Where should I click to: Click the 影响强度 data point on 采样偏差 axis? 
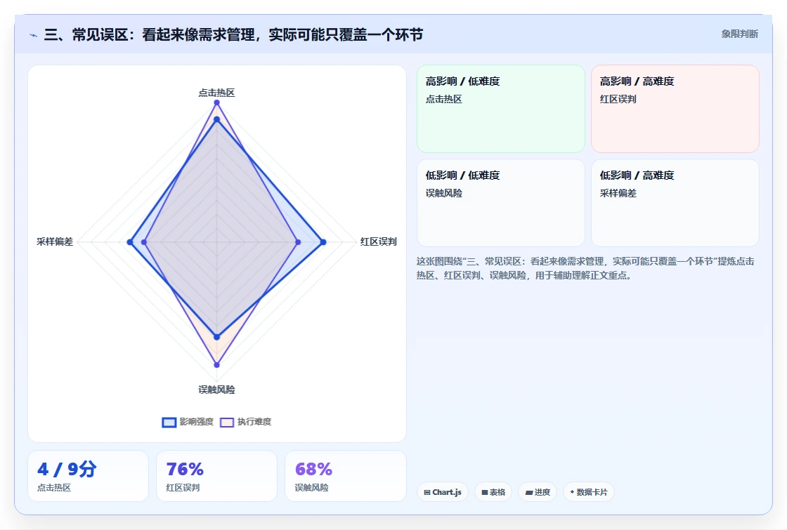pos(130,242)
